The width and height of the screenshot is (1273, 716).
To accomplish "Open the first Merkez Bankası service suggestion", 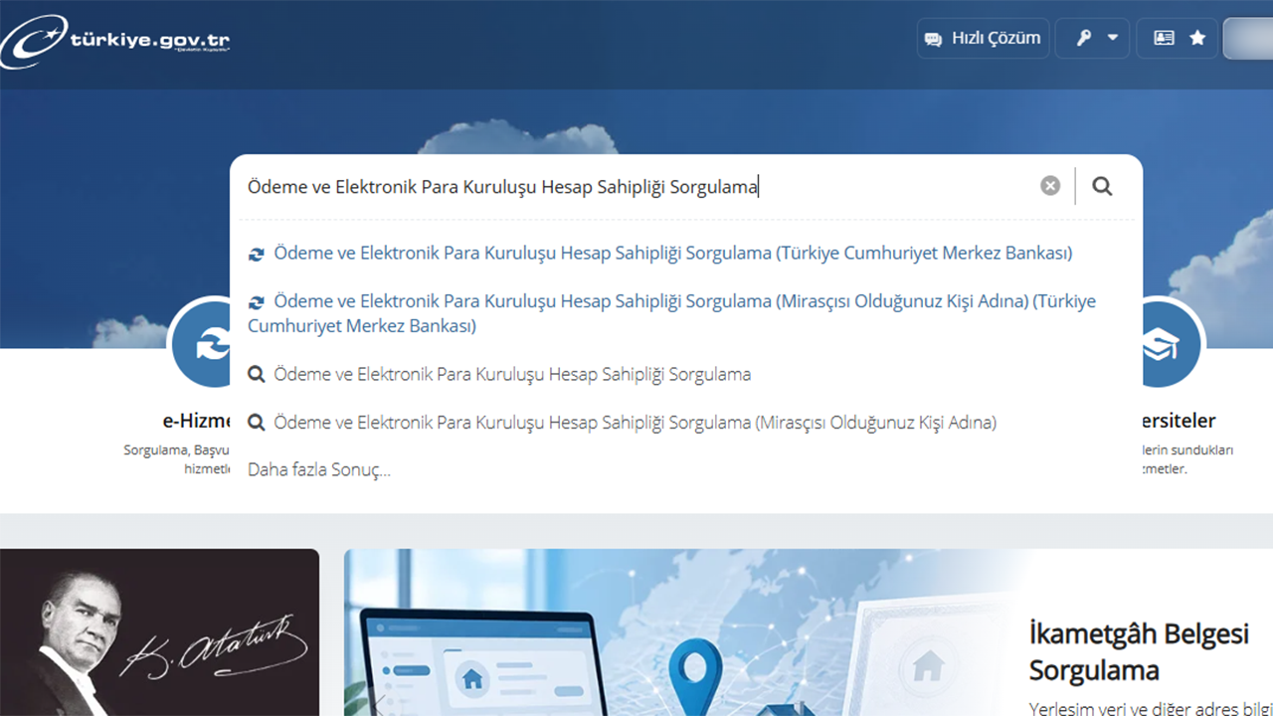I will pos(660,253).
